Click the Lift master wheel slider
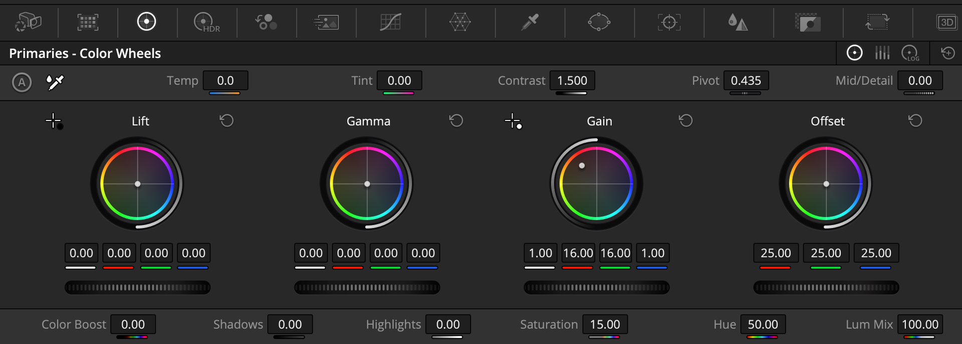Image resolution: width=962 pixels, height=344 pixels. click(137, 287)
